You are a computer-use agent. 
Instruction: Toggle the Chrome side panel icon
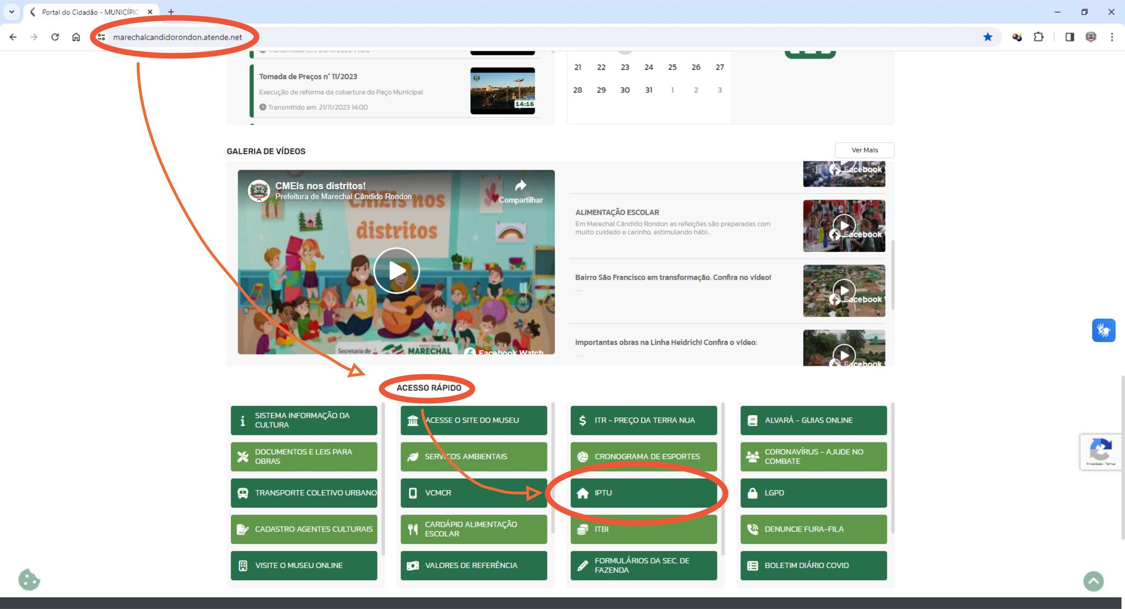pyautogui.click(x=1070, y=37)
